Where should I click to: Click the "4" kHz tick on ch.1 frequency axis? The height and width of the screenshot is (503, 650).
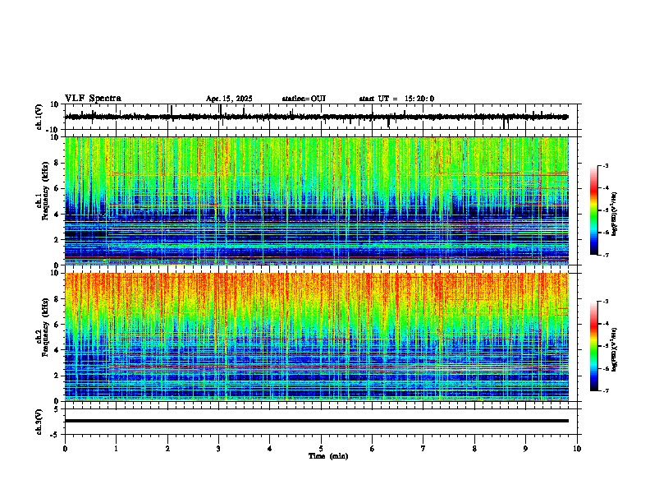[x=57, y=215]
